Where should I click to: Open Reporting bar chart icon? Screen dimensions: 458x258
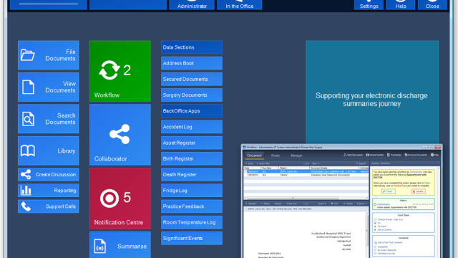coord(26,191)
